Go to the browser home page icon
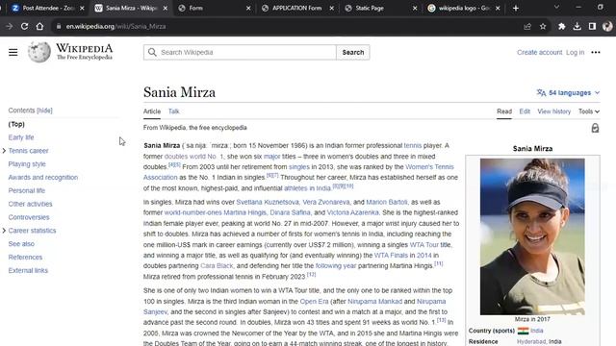 point(39,26)
